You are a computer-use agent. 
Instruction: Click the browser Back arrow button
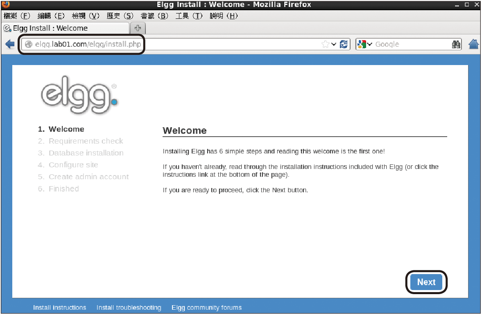[10, 44]
